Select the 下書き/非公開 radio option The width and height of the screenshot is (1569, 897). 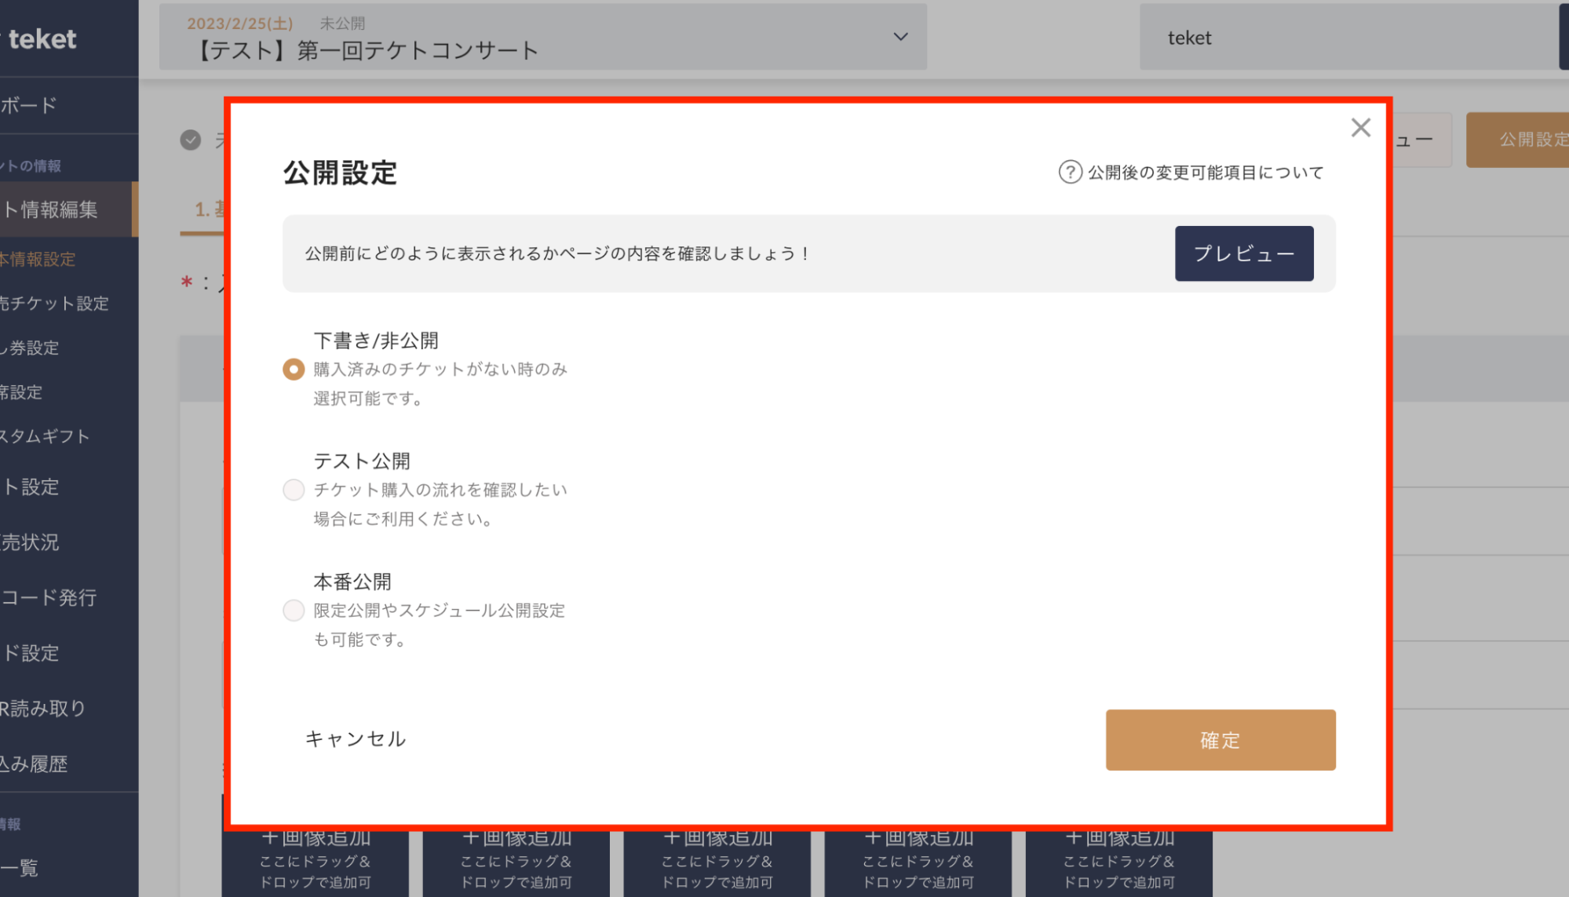[x=293, y=369]
